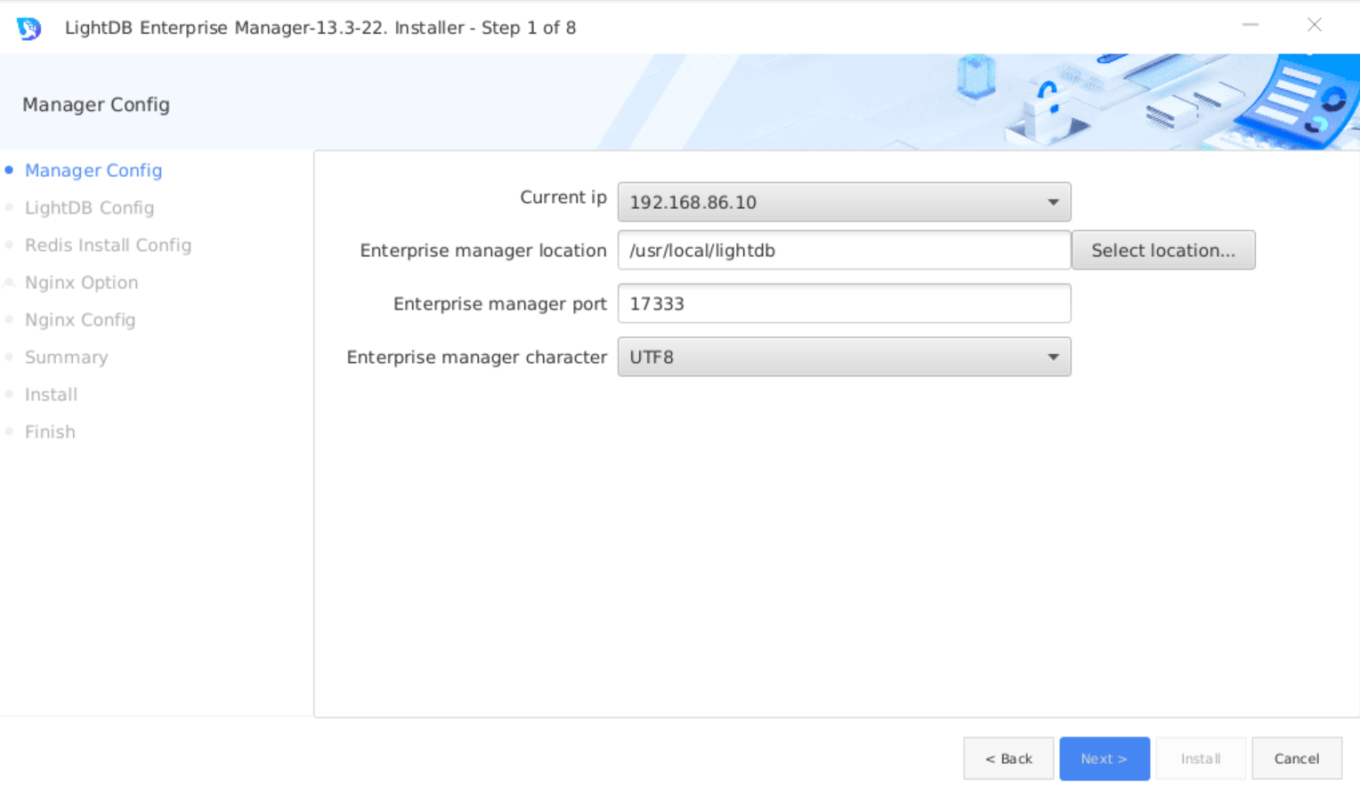Minimize the installer window

click(1251, 25)
